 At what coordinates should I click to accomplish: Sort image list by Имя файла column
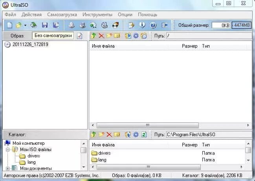[128, 46]
